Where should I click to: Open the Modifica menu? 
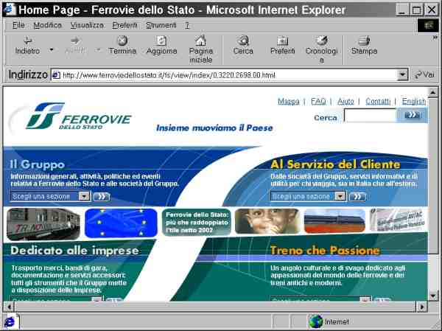(x=47, y=25)
